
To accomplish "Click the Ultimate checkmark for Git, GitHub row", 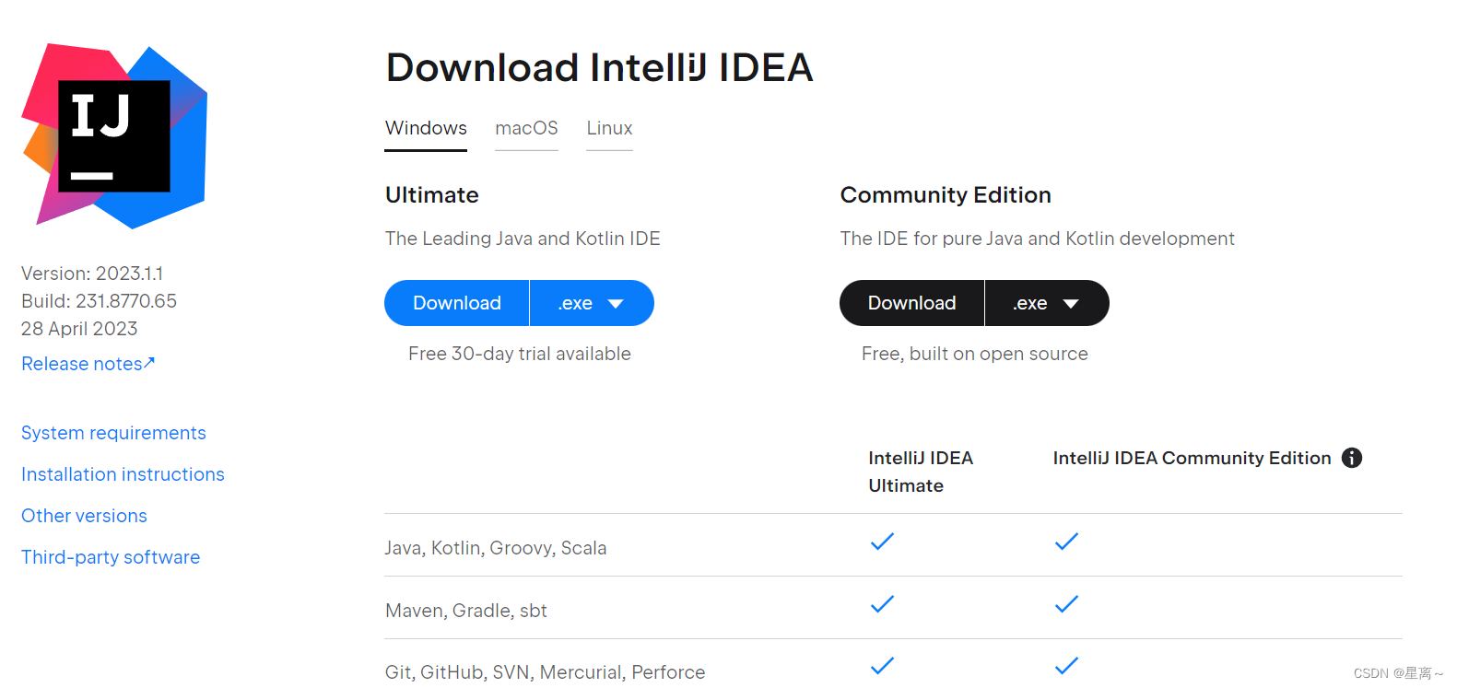I will (882, 666).
